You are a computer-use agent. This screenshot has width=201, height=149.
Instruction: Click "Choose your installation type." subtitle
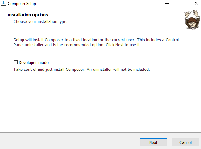(x=40, y=22)
